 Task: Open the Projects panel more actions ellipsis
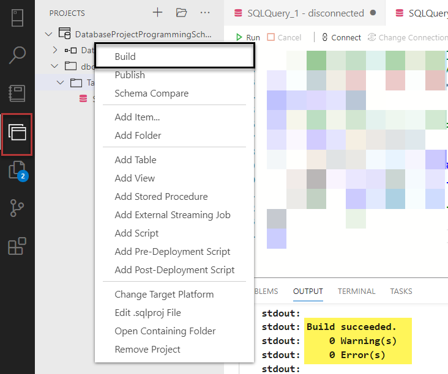coord(205,13)
